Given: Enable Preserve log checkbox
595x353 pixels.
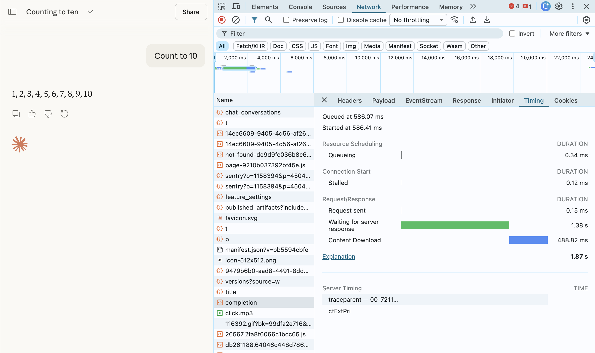Looking at the screenshot, I should click(x=286, y=20).
